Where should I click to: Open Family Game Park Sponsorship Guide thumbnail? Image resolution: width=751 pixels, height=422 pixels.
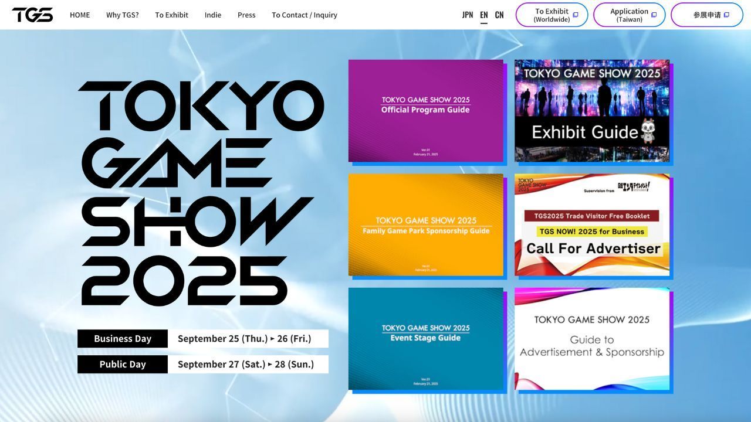(426, 224)
